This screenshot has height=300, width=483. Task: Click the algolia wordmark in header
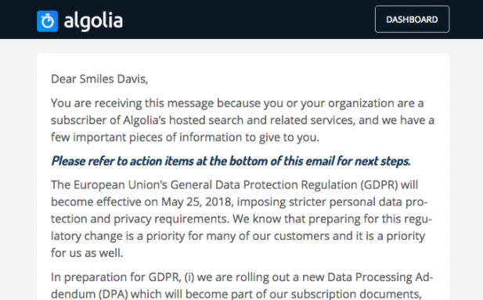(93, 21)
